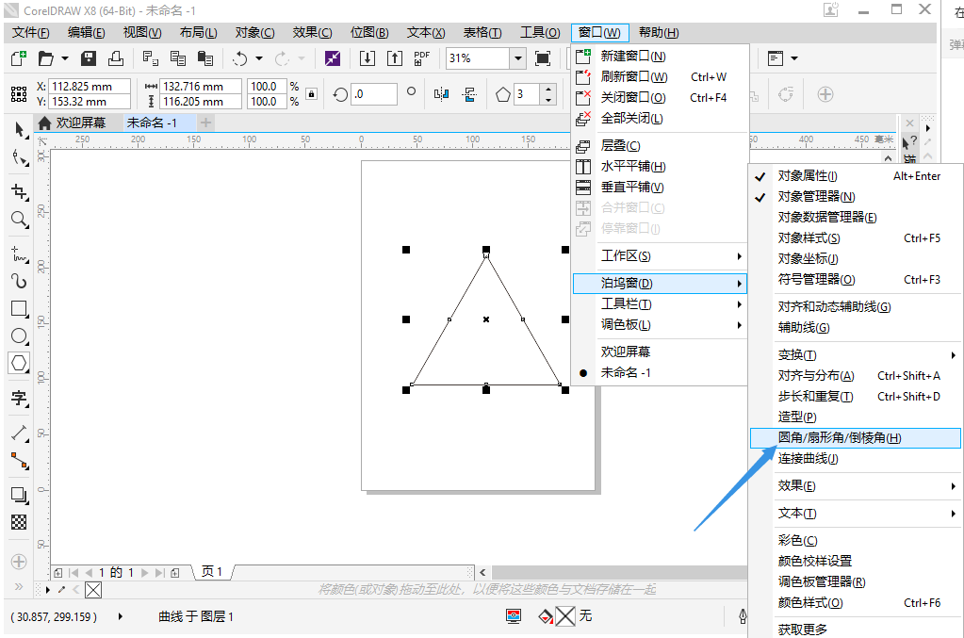Click the Export icon
The width and height of the screenshot is (964, 638).
394,58
